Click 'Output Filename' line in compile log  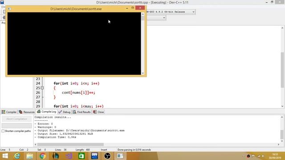pos(79,130)
